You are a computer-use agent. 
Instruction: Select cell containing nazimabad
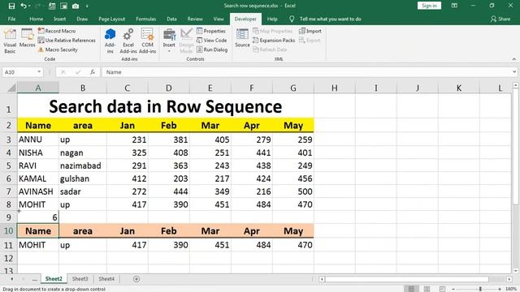83,165
